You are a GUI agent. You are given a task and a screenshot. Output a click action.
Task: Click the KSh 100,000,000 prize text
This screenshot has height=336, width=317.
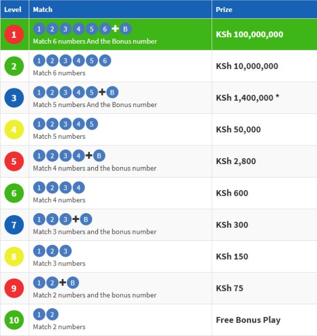[250, 35]
